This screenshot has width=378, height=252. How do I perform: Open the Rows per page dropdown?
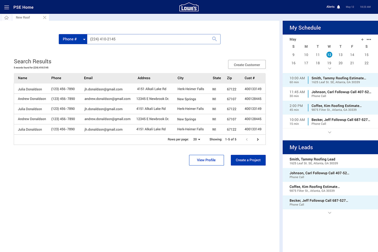pyautogui.click(x=197, y=140)
